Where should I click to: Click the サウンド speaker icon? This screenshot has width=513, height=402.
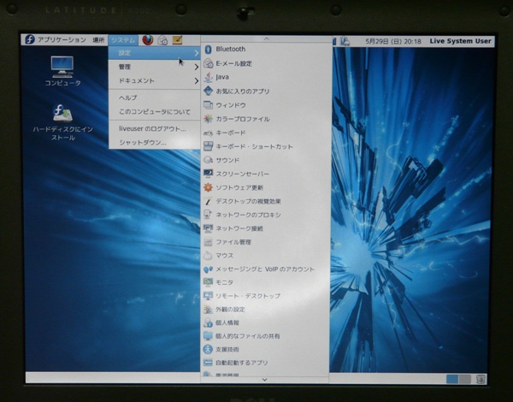click(x=208, y=160)
